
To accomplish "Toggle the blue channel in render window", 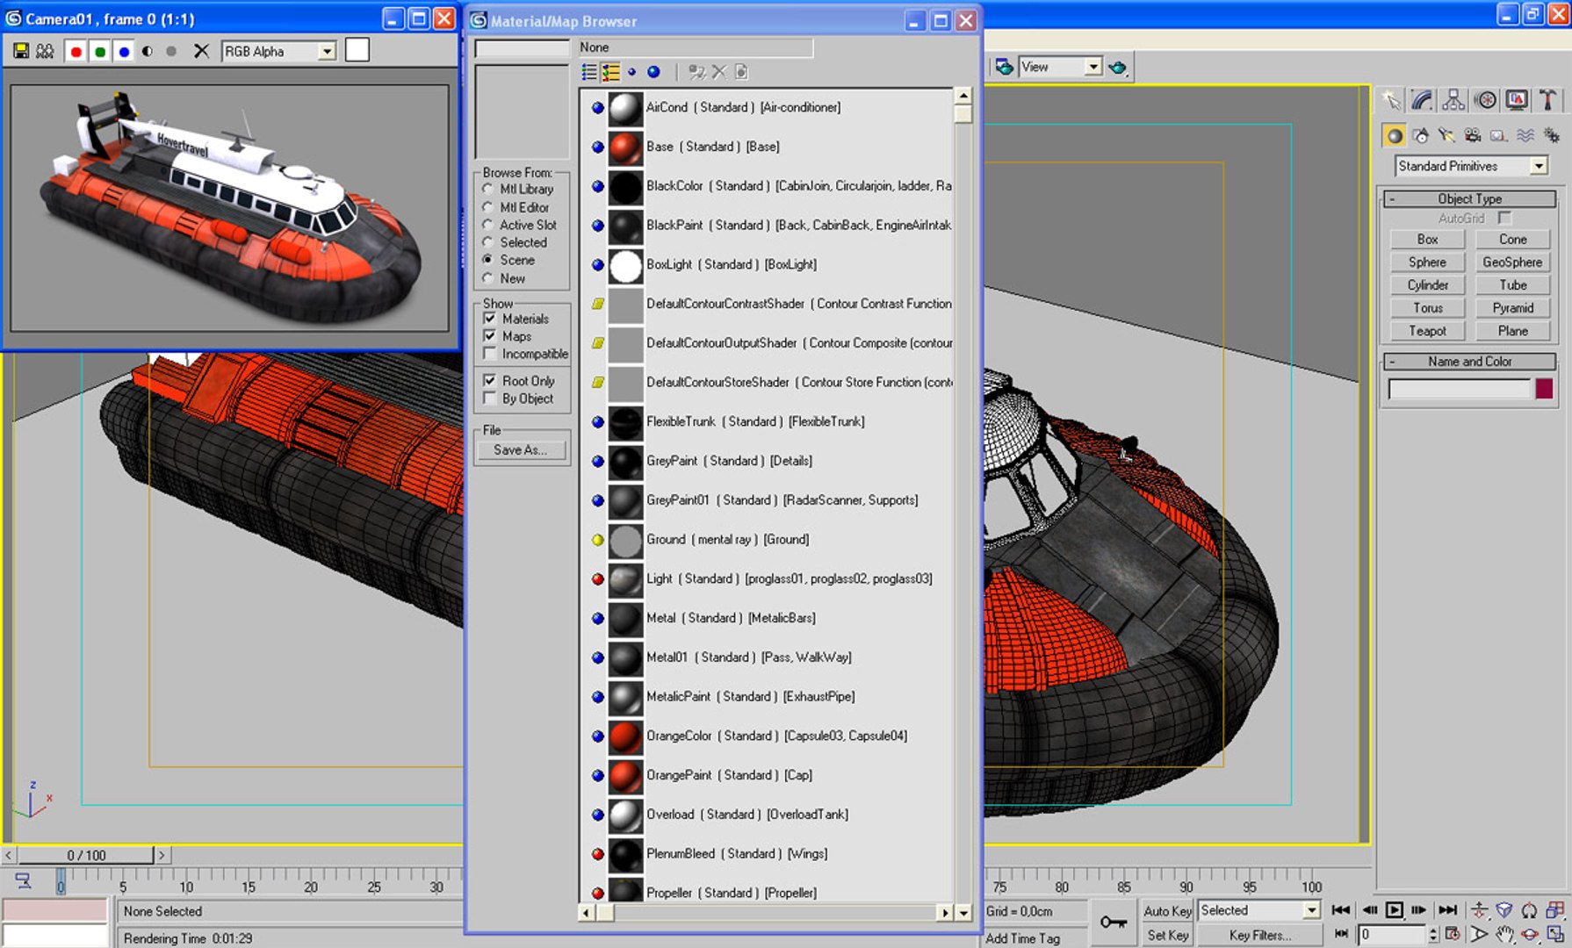I will [124, 52].
